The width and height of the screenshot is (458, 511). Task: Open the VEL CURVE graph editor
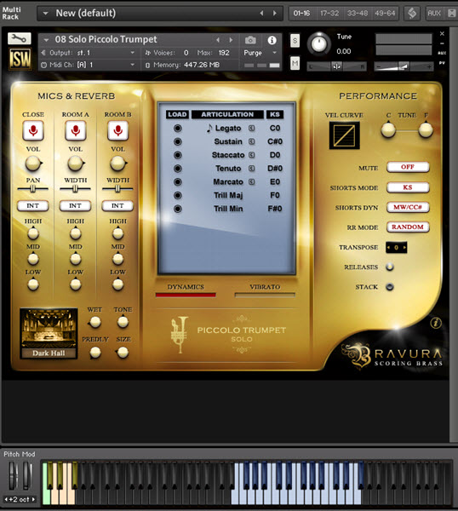pos(344,135)
